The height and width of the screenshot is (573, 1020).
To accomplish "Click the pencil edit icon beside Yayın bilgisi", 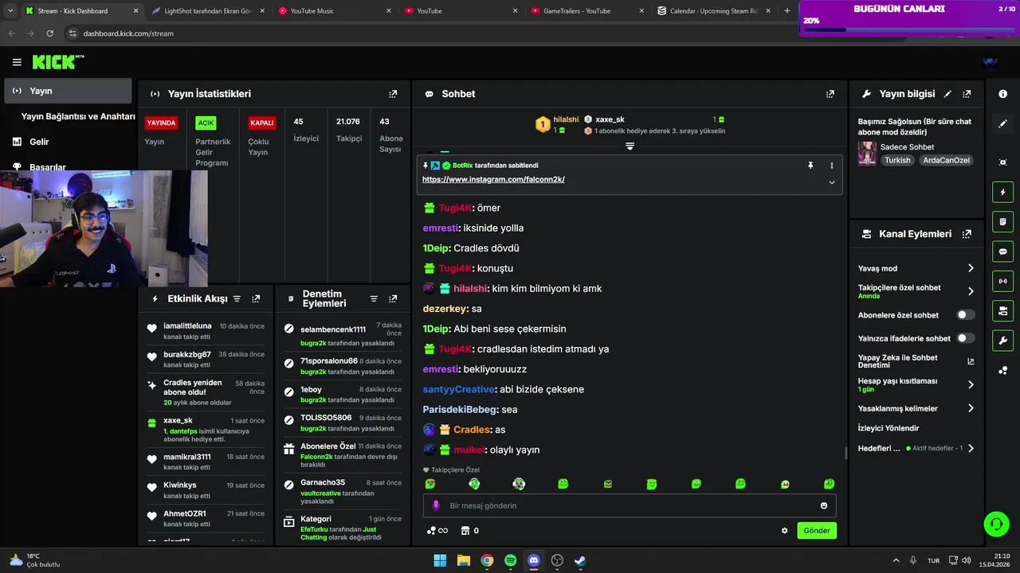I will click(947, 94).
